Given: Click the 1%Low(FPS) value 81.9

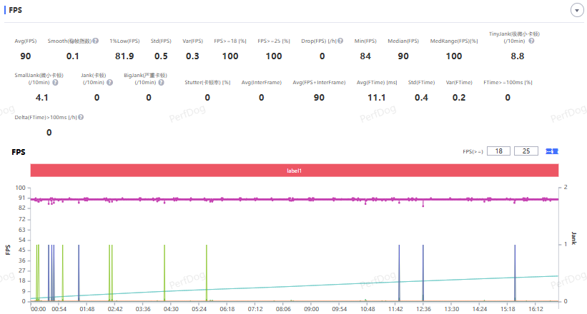Looking at the screenshot, I should click(124, 56).
